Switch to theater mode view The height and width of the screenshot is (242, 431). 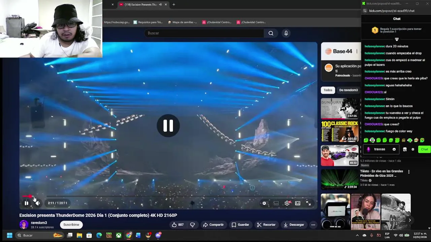pos(298,203)
